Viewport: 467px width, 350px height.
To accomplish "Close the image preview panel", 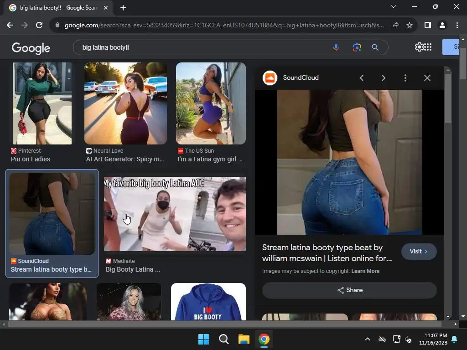I will click(427, 78).
